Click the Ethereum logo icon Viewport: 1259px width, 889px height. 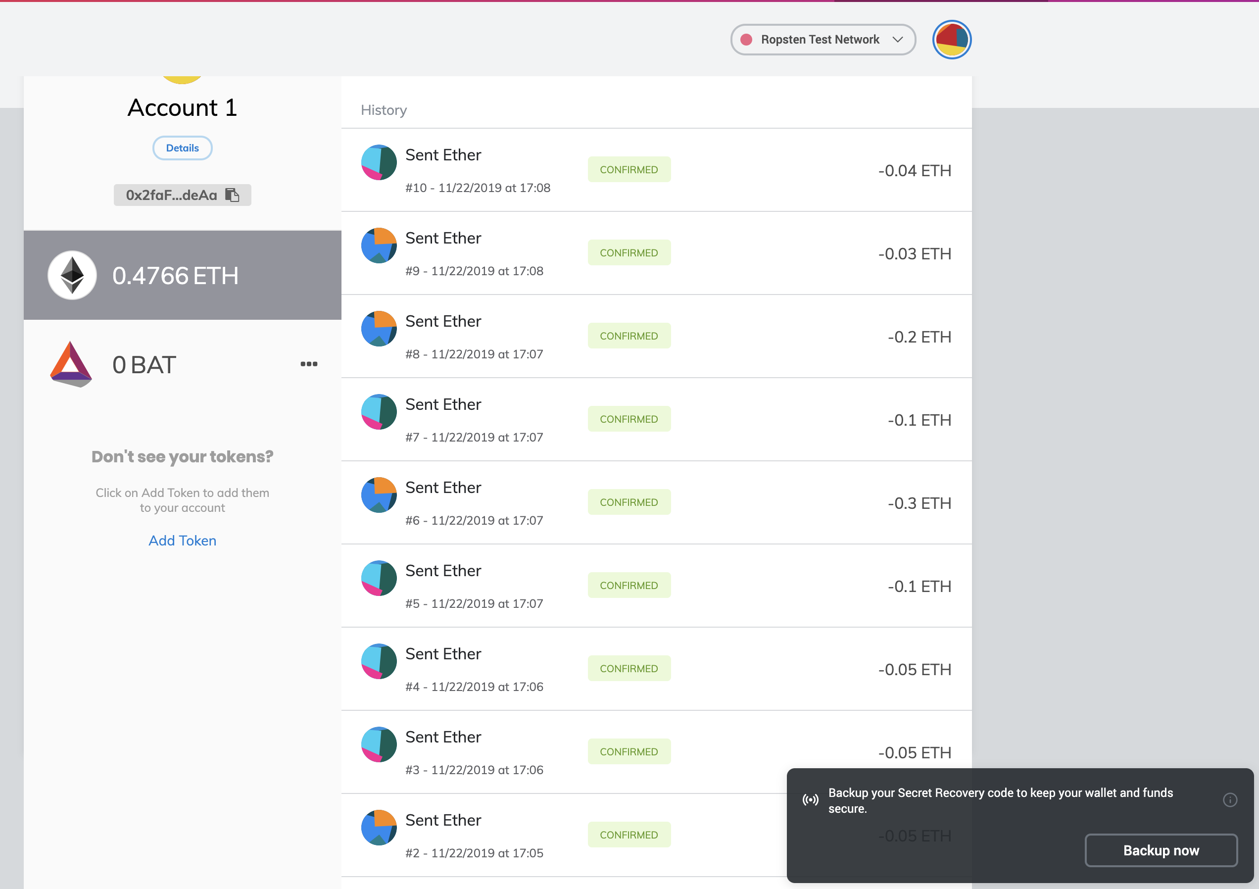(72, 275)
